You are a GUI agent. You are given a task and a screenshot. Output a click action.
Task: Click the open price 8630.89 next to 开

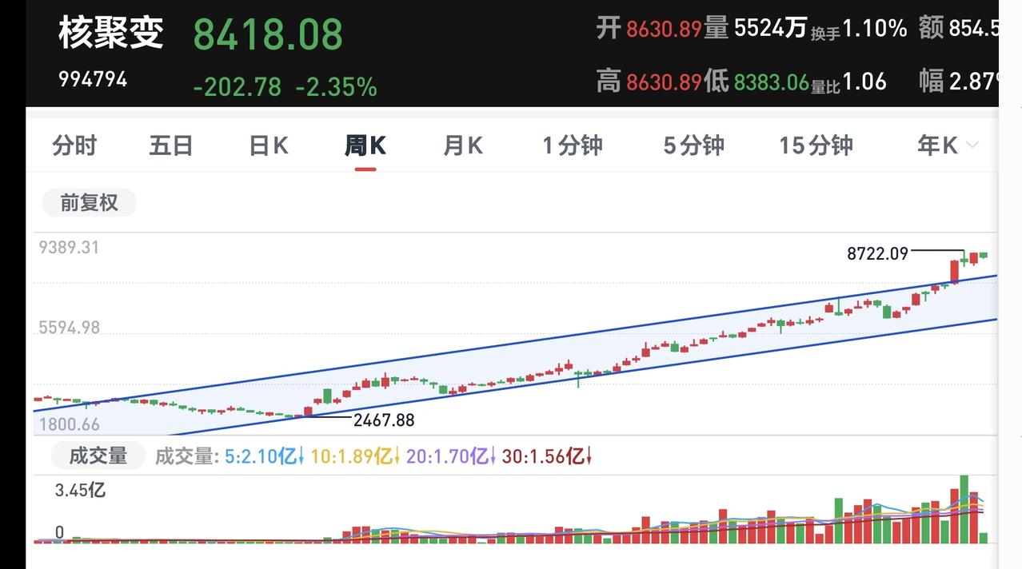pyautogui.click(x=664, y=30)
